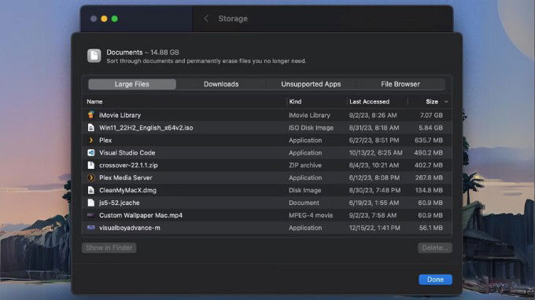Select the Plex Media Server icon
Screen dimensions: 535x300
click(x=90, y=177)
